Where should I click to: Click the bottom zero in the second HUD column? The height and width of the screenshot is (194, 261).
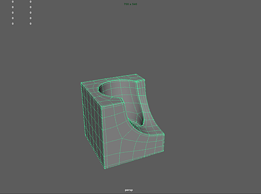(30, 24)
